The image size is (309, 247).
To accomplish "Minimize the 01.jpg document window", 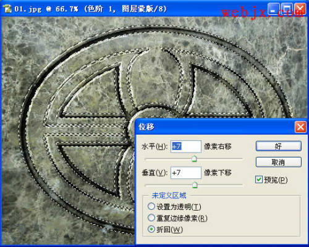I will [x=274, y=9].
